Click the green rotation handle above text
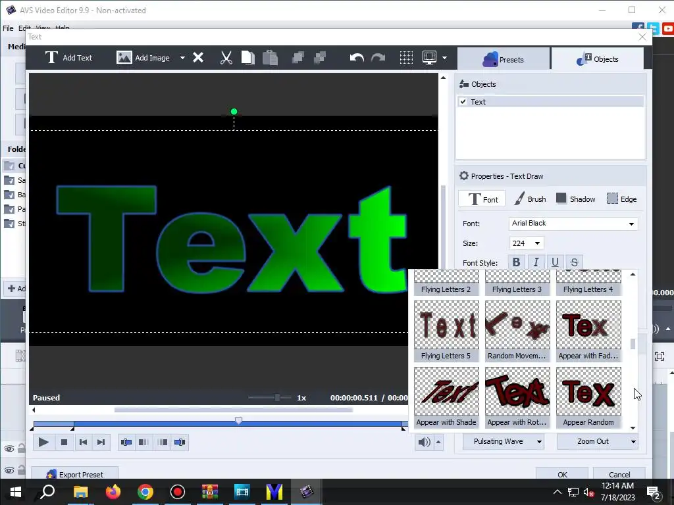 234,112
